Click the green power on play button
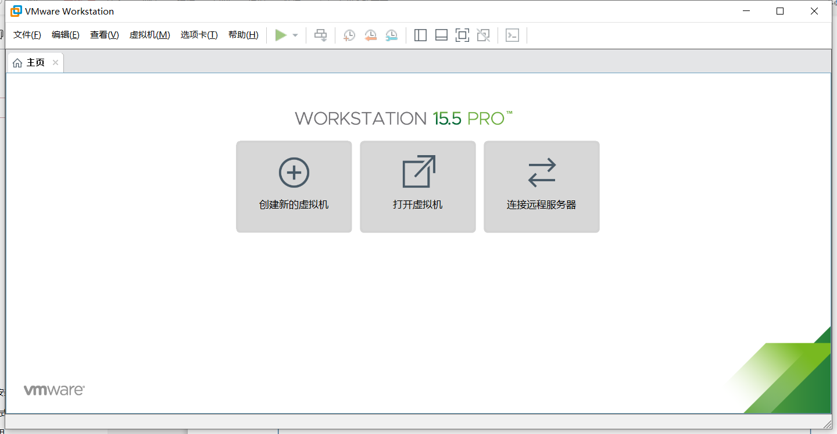 click(x=281, y=35)
